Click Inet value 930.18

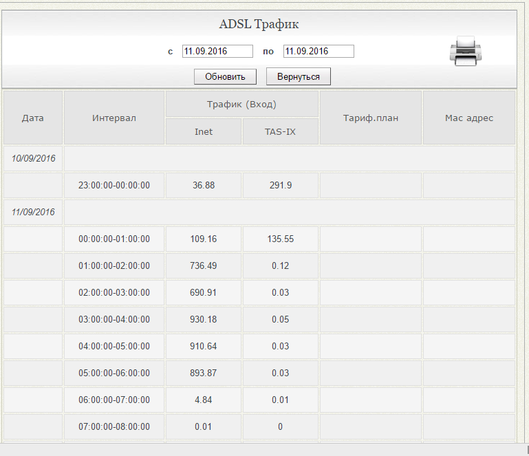pyautogui.click(x=204, y=319)
